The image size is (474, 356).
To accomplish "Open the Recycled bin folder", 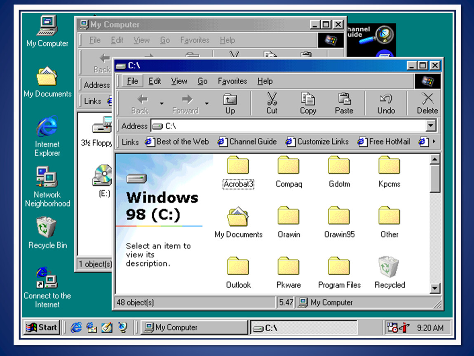I will [390, 273].
